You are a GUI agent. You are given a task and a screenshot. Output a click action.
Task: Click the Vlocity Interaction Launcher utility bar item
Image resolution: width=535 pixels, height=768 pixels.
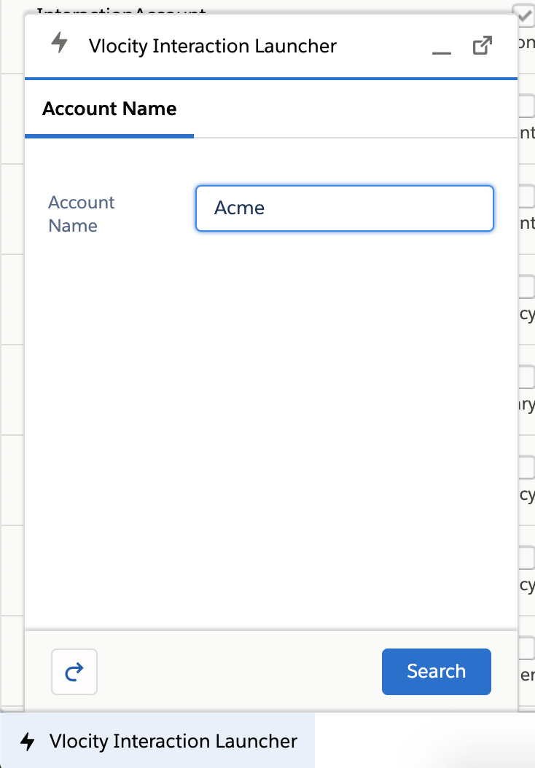157,740
